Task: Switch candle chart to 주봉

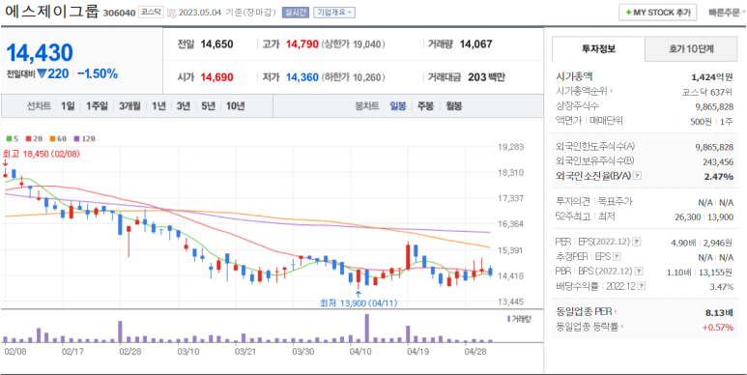Action: [425, 105]
